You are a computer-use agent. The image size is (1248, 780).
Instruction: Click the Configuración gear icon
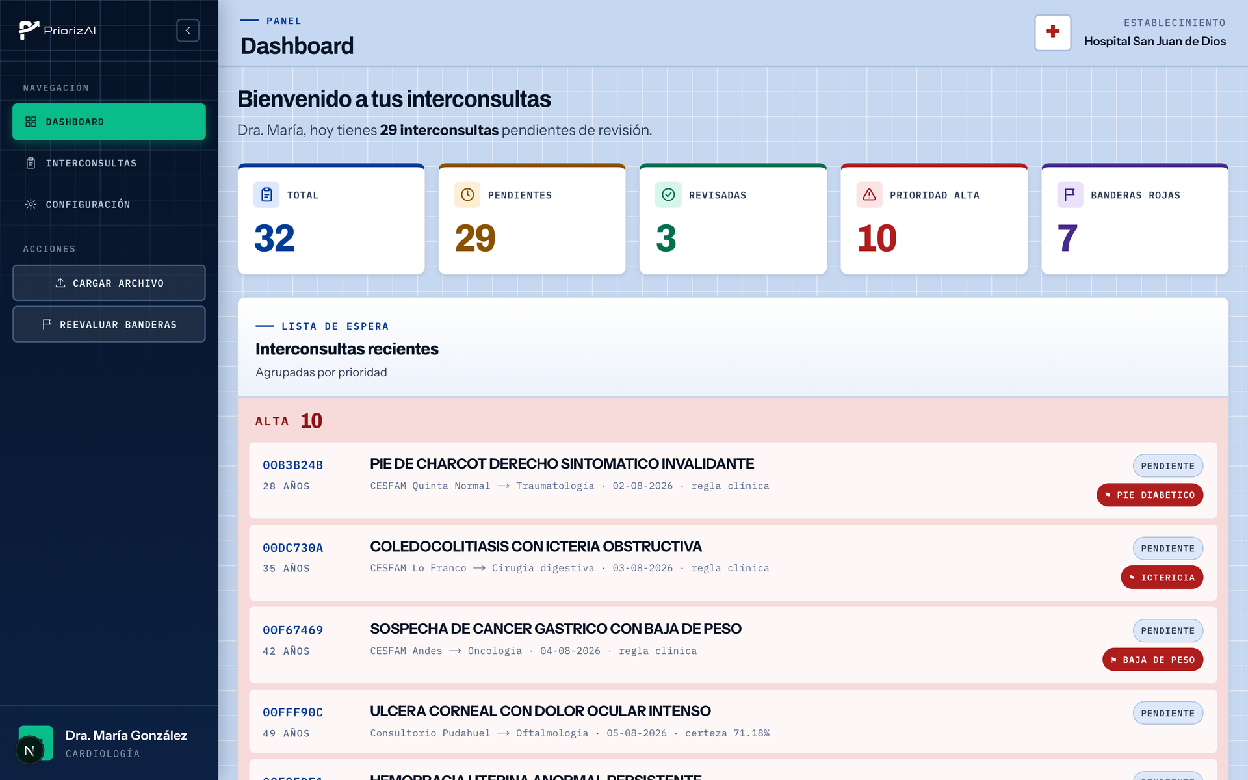(31, 204)
